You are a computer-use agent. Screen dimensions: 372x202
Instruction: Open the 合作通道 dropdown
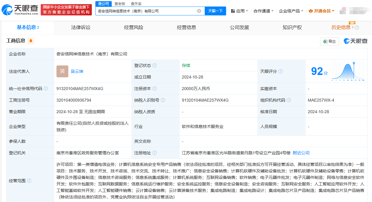pos(264,11)
